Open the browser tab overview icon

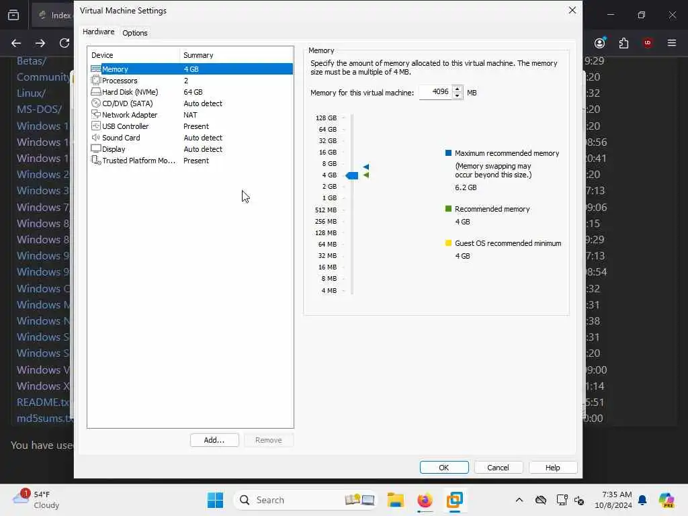click(x=13, y=15)
